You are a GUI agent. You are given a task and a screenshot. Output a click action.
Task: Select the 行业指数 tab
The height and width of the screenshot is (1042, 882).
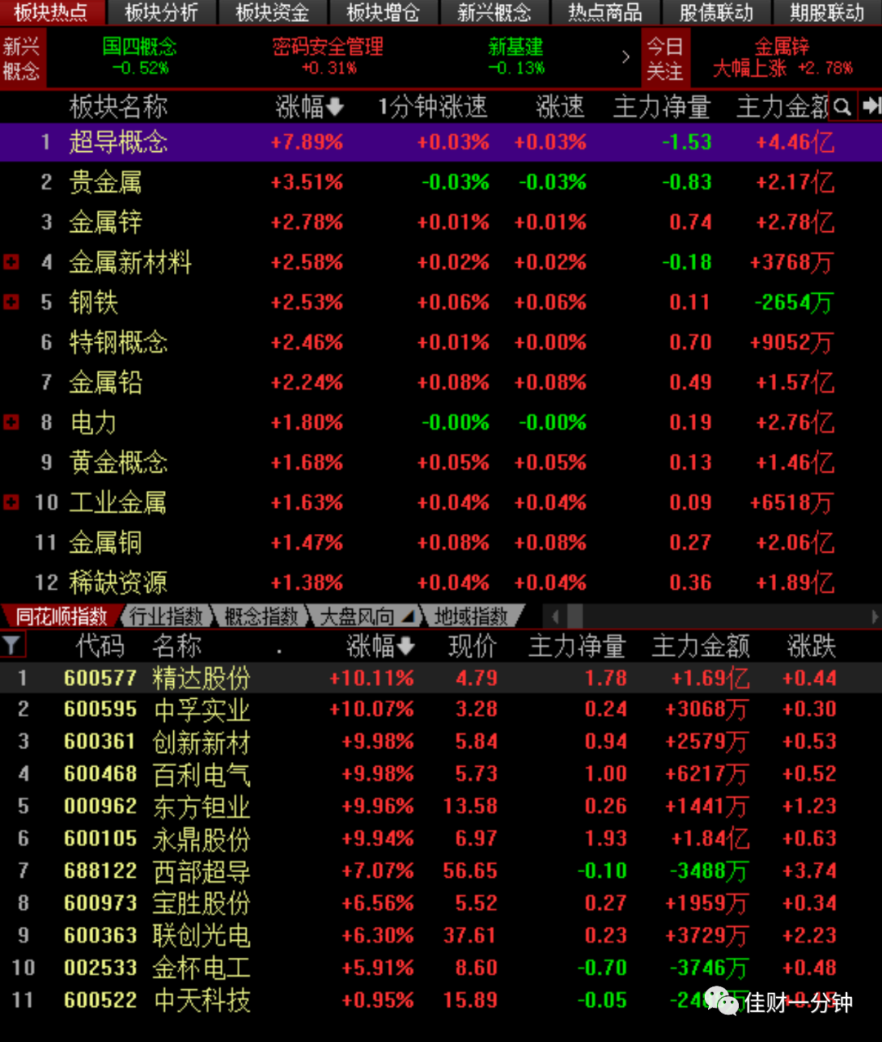click(166, 617)
